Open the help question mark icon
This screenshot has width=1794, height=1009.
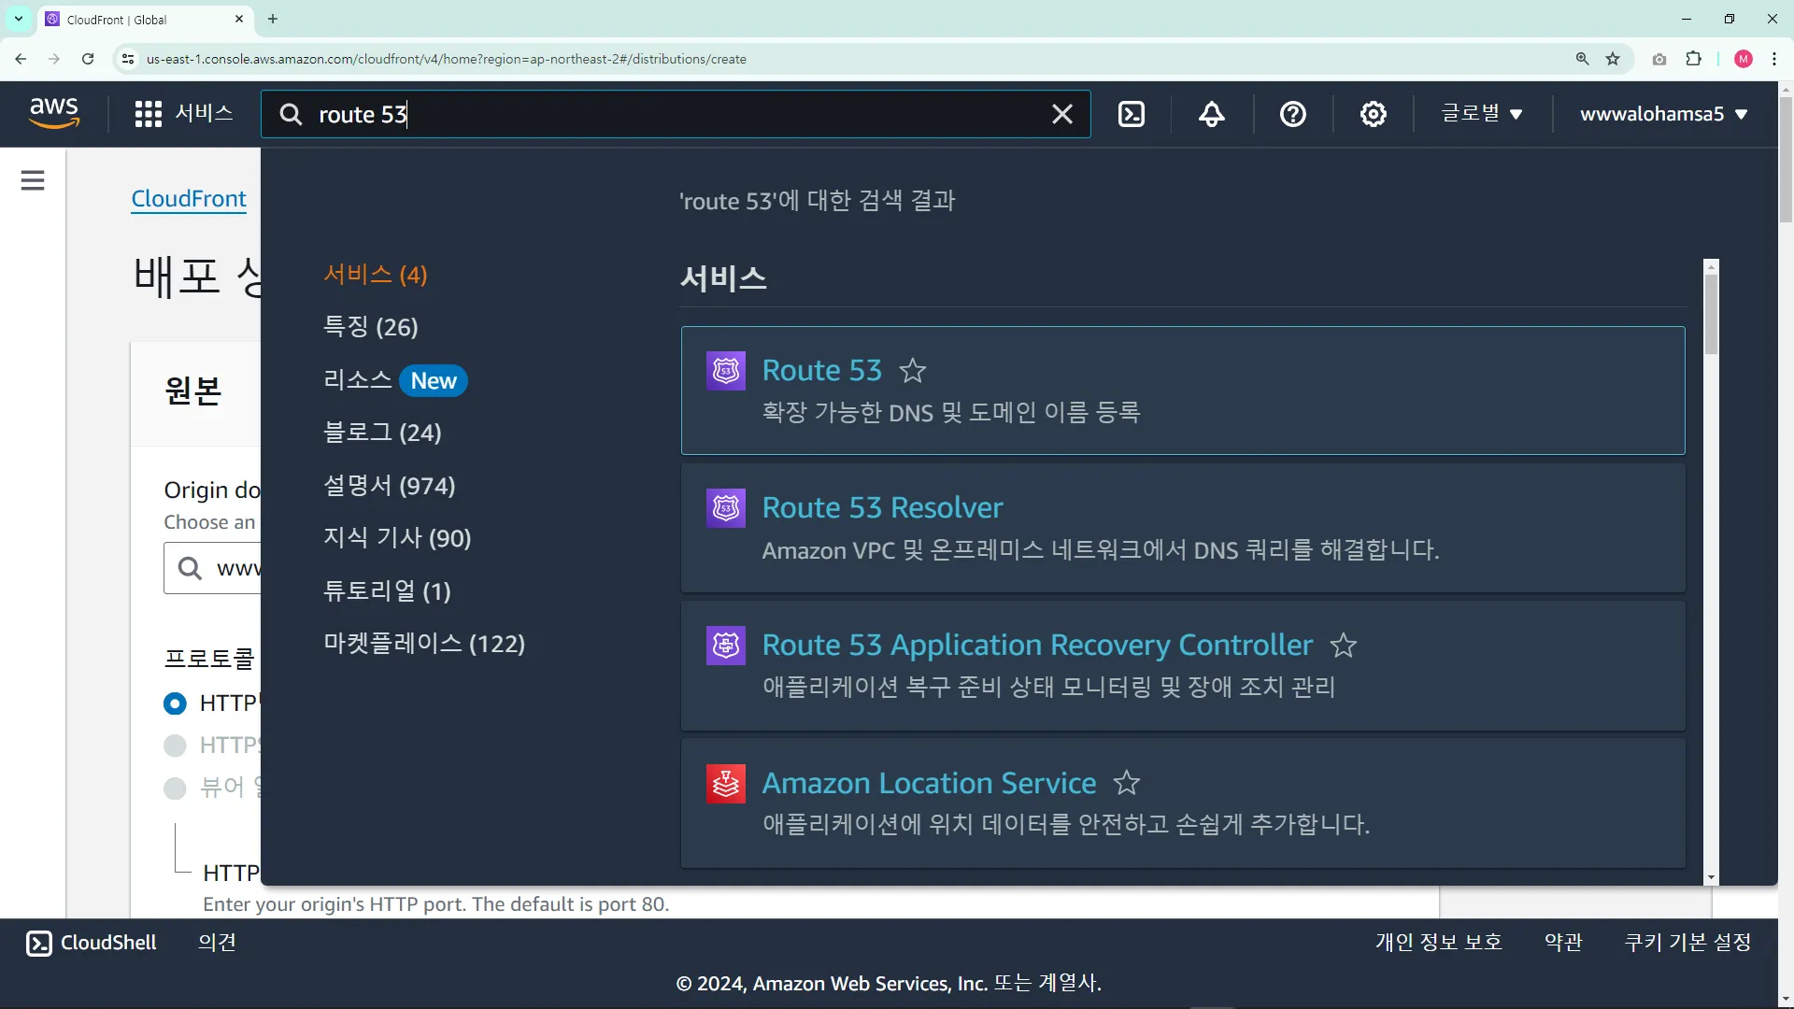(x=1293, y=114)
